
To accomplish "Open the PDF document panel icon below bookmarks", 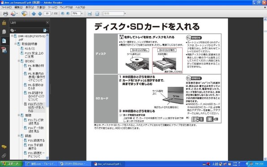I will [x=4, y=50].
